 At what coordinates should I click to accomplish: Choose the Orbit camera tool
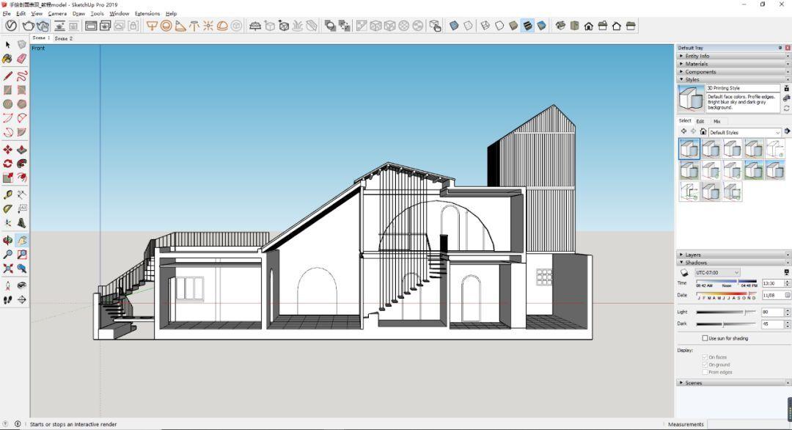(7, 241)
